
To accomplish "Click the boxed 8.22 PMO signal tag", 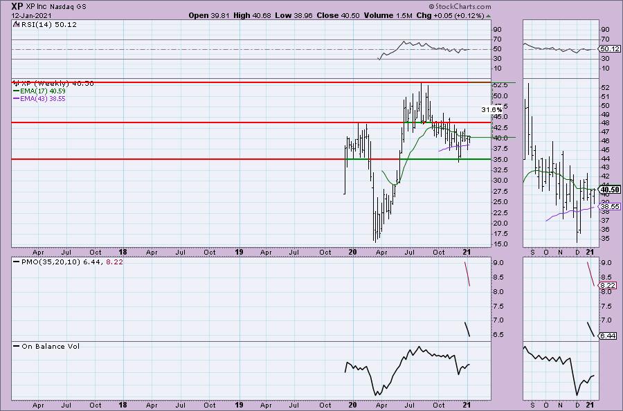I will (x=608, y=285).
